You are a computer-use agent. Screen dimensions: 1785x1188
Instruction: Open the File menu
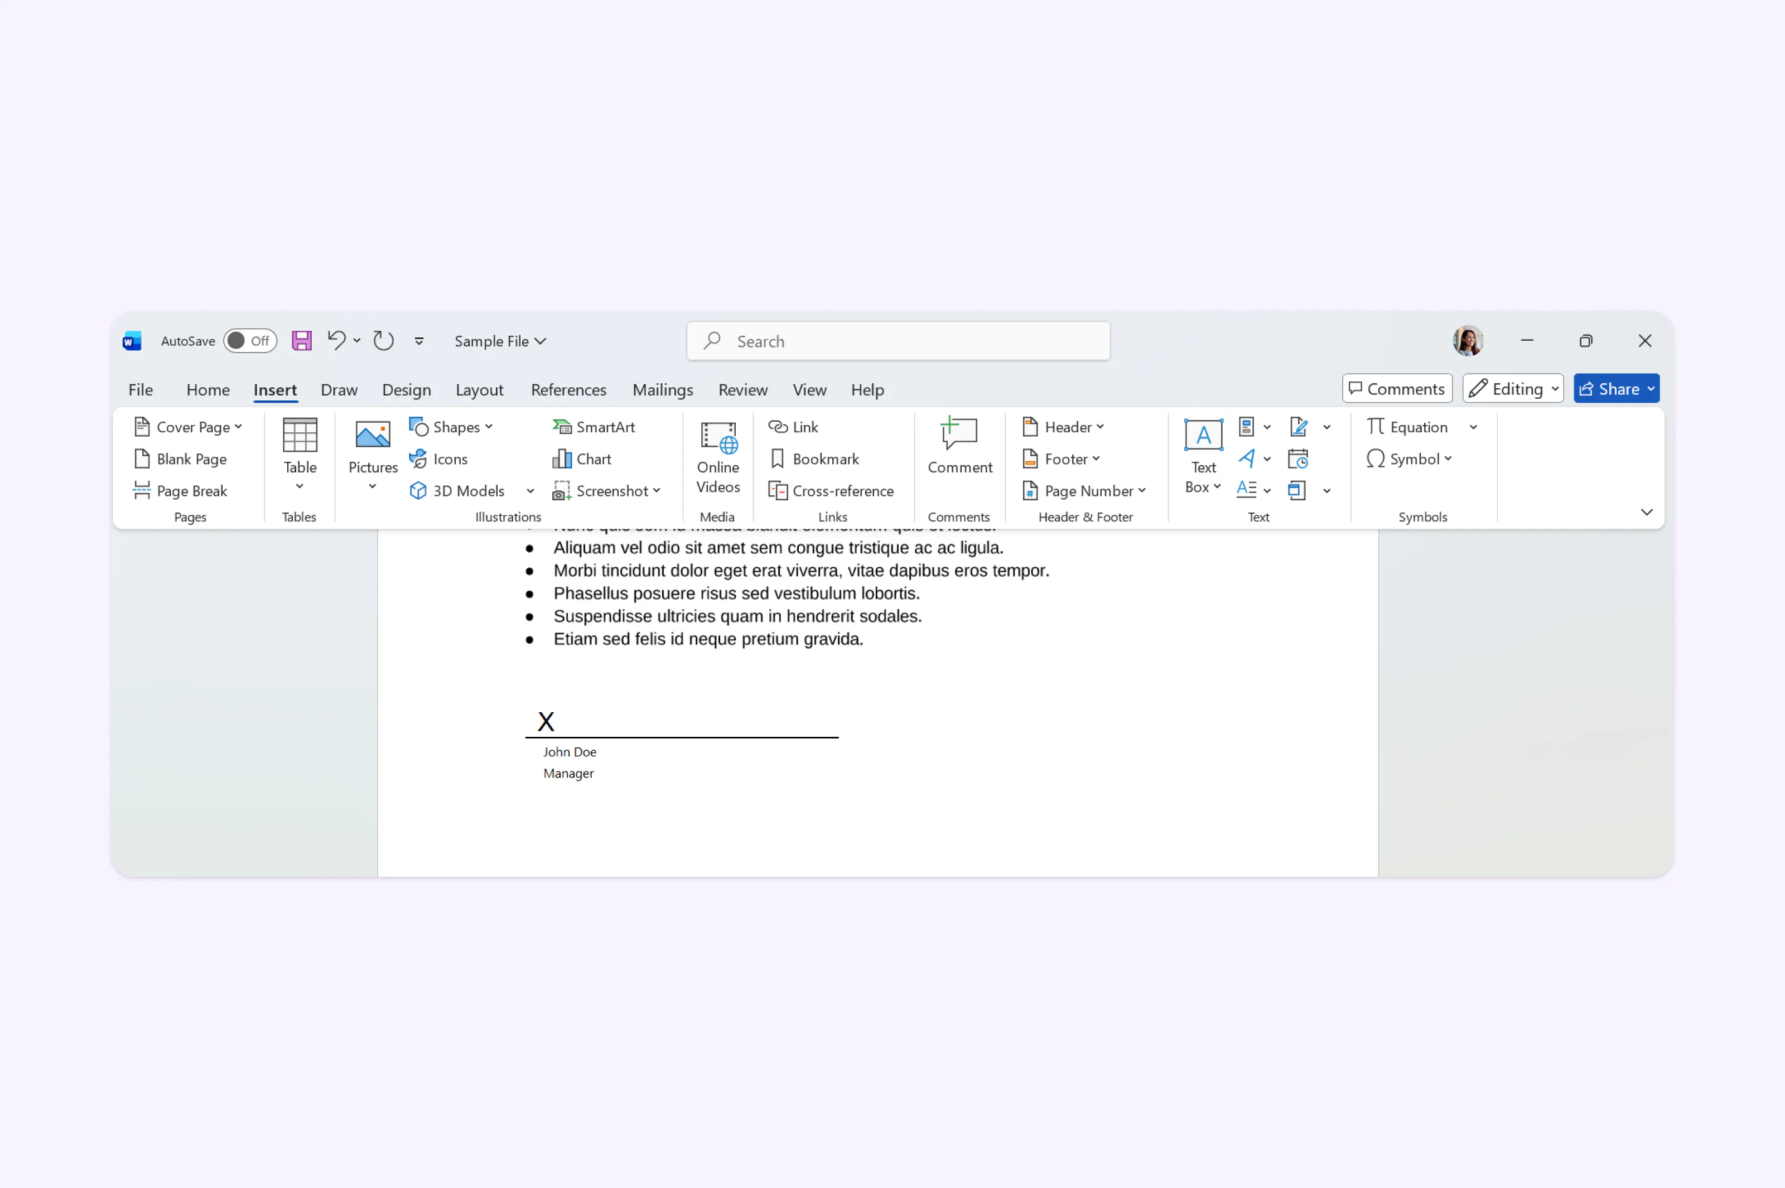[140, 390]
